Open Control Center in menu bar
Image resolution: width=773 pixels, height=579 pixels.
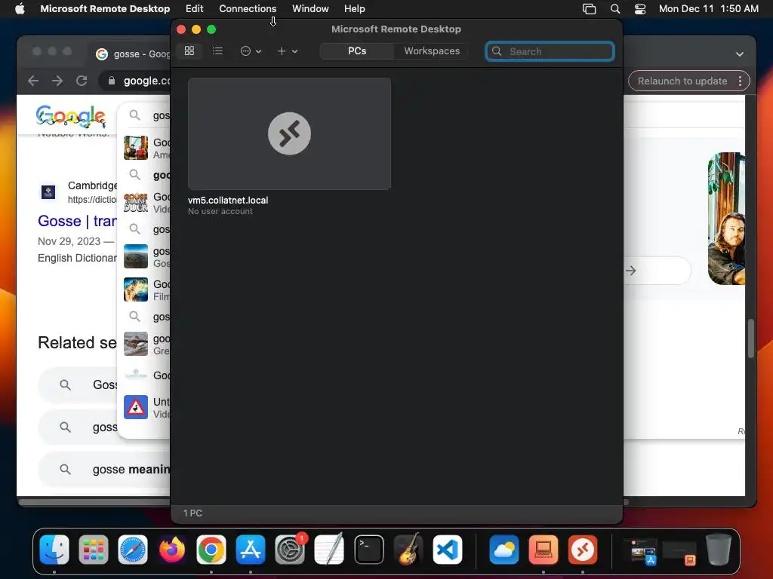pyautogui.click(x=640, y=9)
